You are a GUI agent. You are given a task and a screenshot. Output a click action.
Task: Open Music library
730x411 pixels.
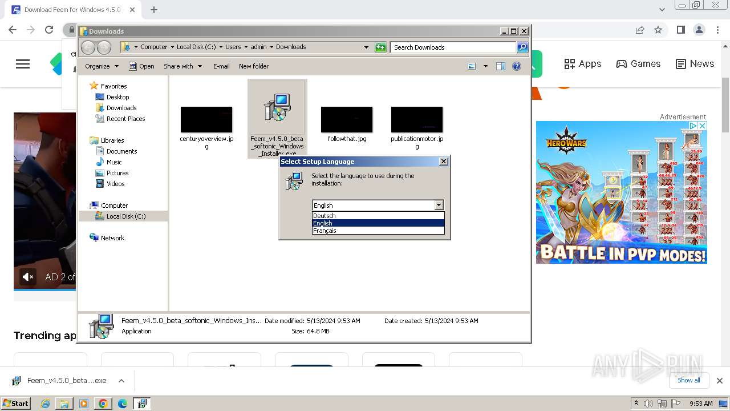pos(114,162)
